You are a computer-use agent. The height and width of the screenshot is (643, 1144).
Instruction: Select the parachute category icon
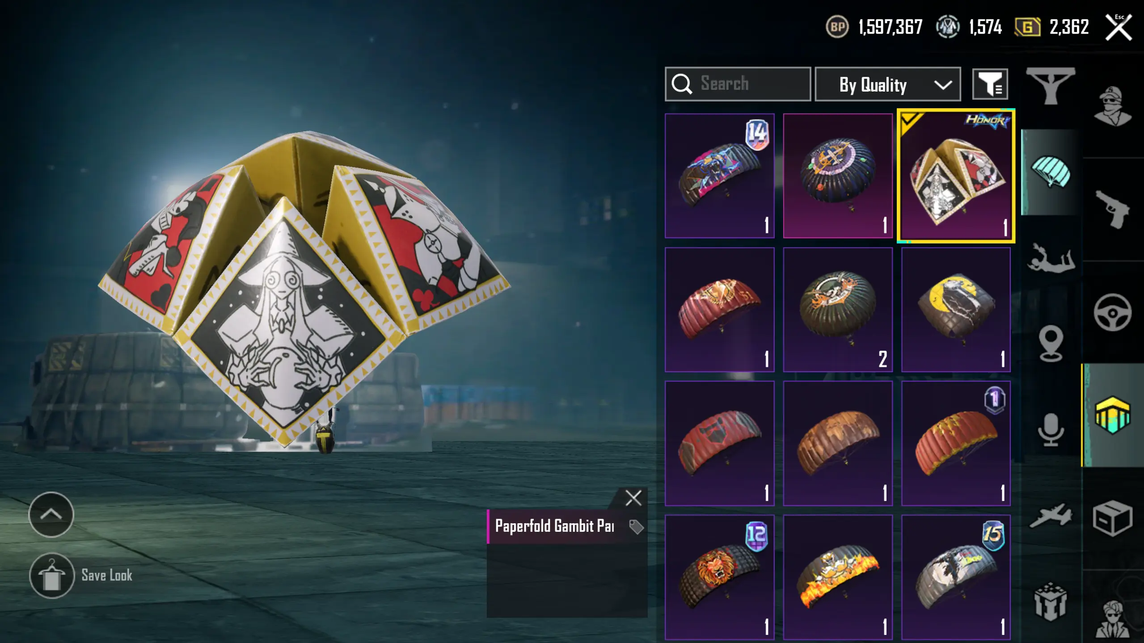coord(1051,172)
